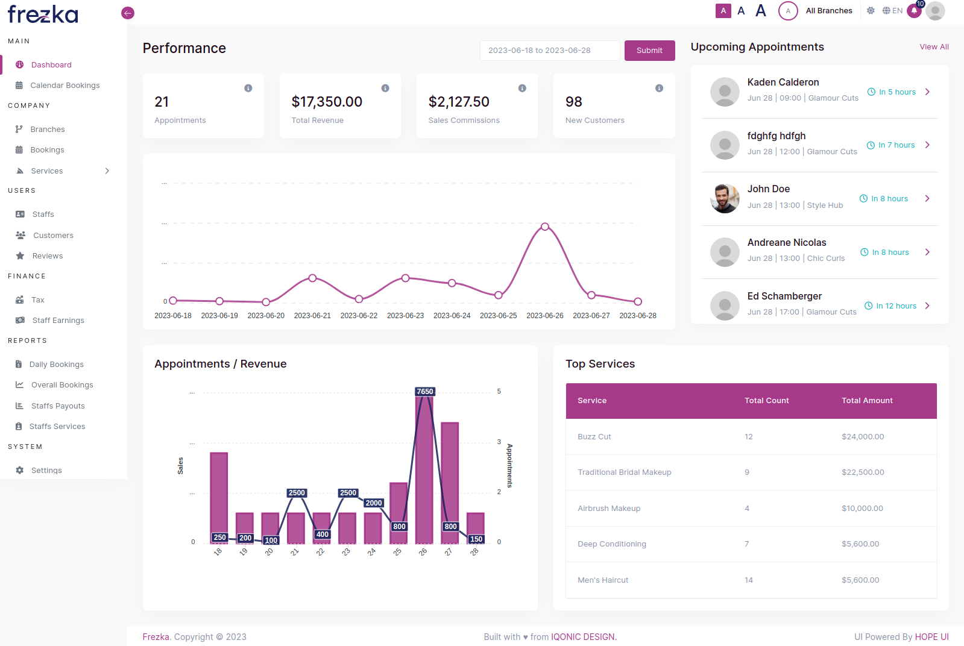Viewport: 964px width, 646px height.
Task: Click the Men's Haircut service name
Action: pos(603,580)
